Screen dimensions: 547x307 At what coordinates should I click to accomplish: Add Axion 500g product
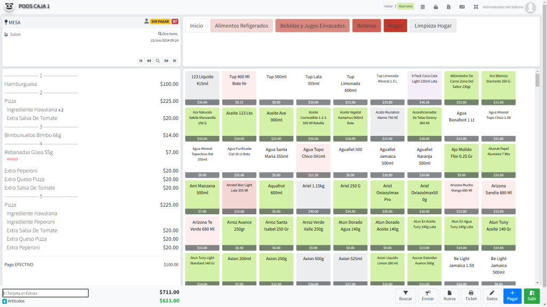point(313,270)
